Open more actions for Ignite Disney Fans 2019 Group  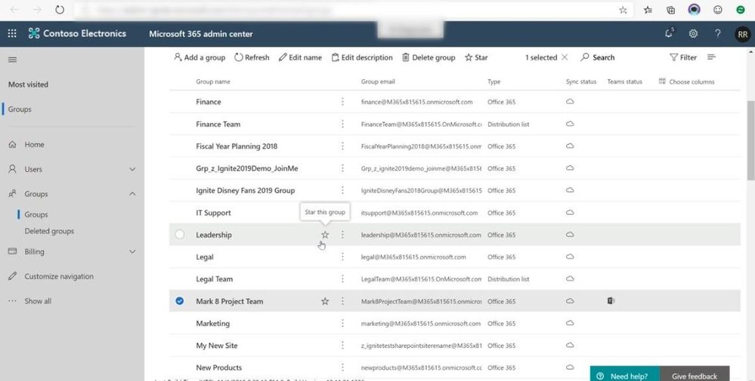point(342,190)
